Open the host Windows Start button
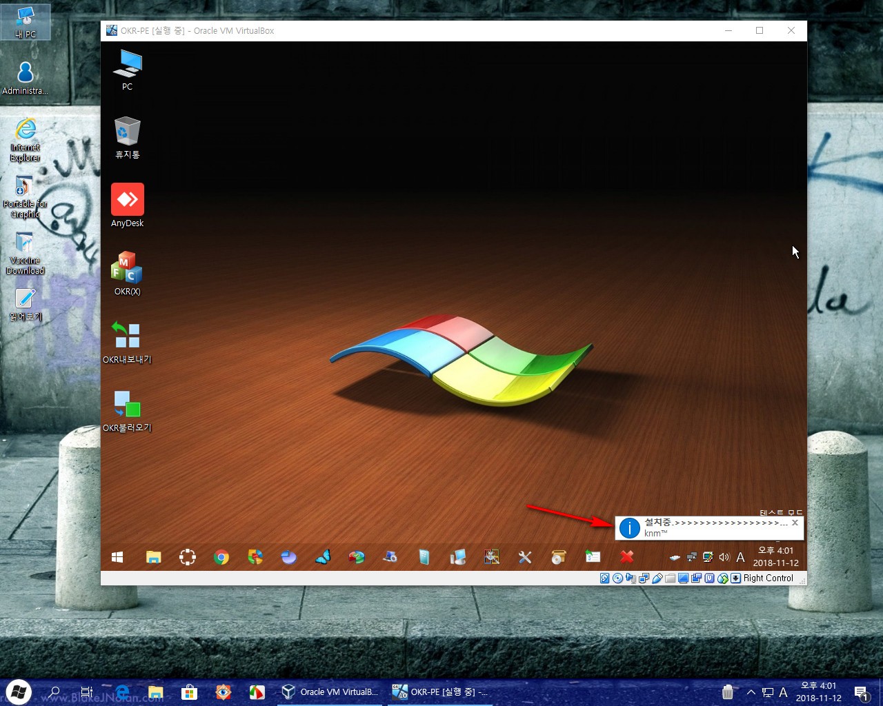The image size is (883, 706). 19,692
